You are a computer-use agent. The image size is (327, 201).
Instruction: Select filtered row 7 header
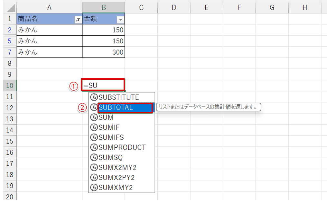[x=10, y=52]
